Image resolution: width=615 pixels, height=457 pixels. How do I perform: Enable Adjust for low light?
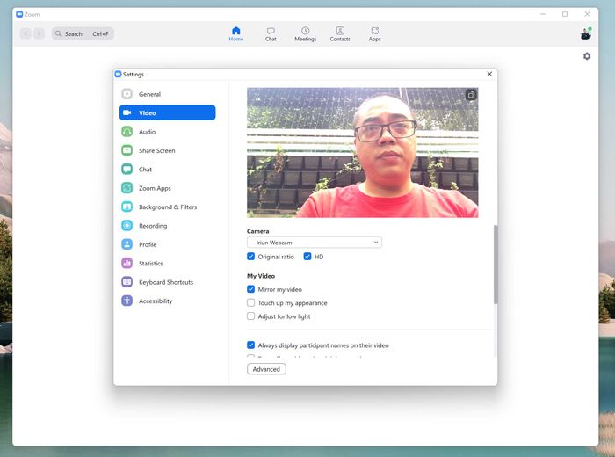pyautogui.click(x=251, y=316)
